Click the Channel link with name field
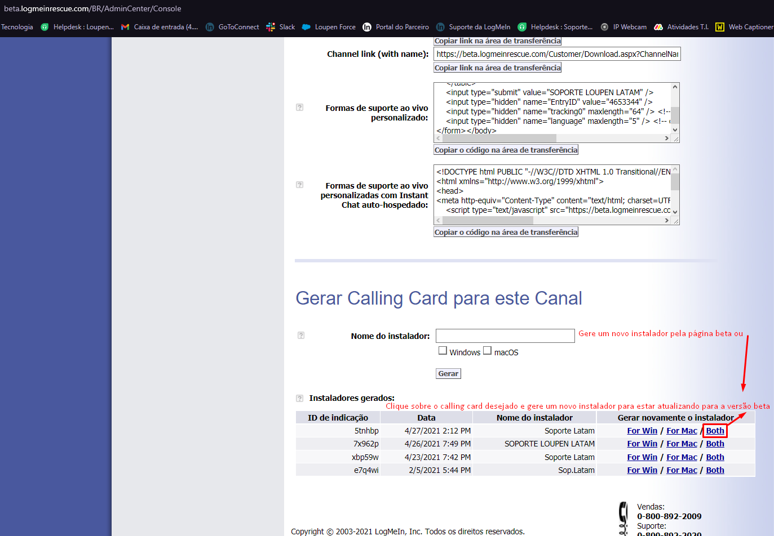 (557, 54)
